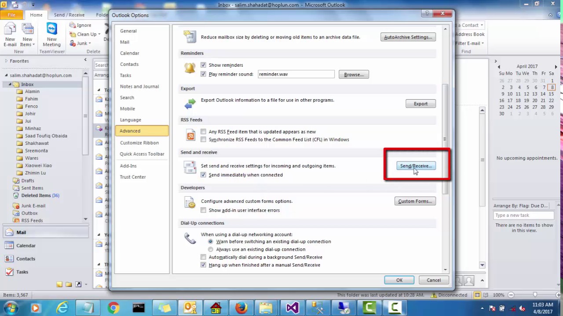Open the Sent Items folder
This screenshot has height=316, width=563.
pos(32,188)
